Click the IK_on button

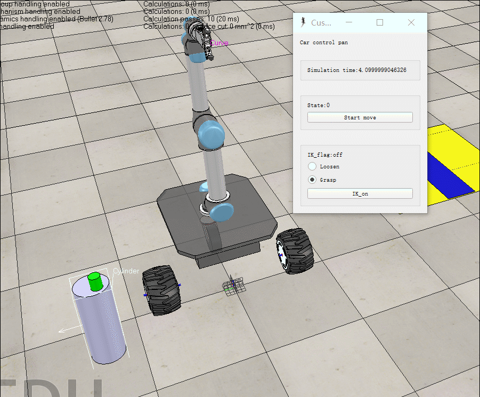click(360, 194)
